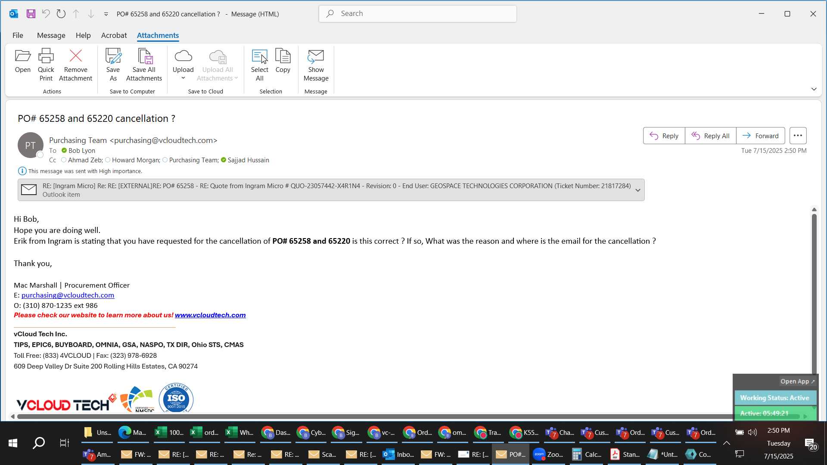Show hidden system tray icons
827x465 pixels.
tap(726, 443)
